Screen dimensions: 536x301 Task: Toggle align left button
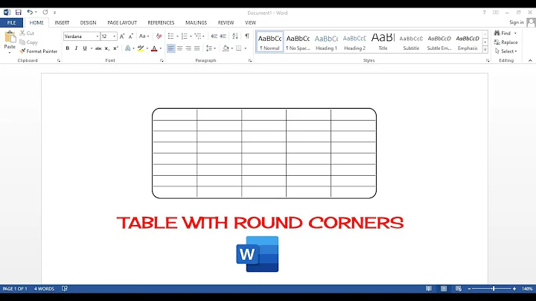pyautogui.click(x=171, y=48)
